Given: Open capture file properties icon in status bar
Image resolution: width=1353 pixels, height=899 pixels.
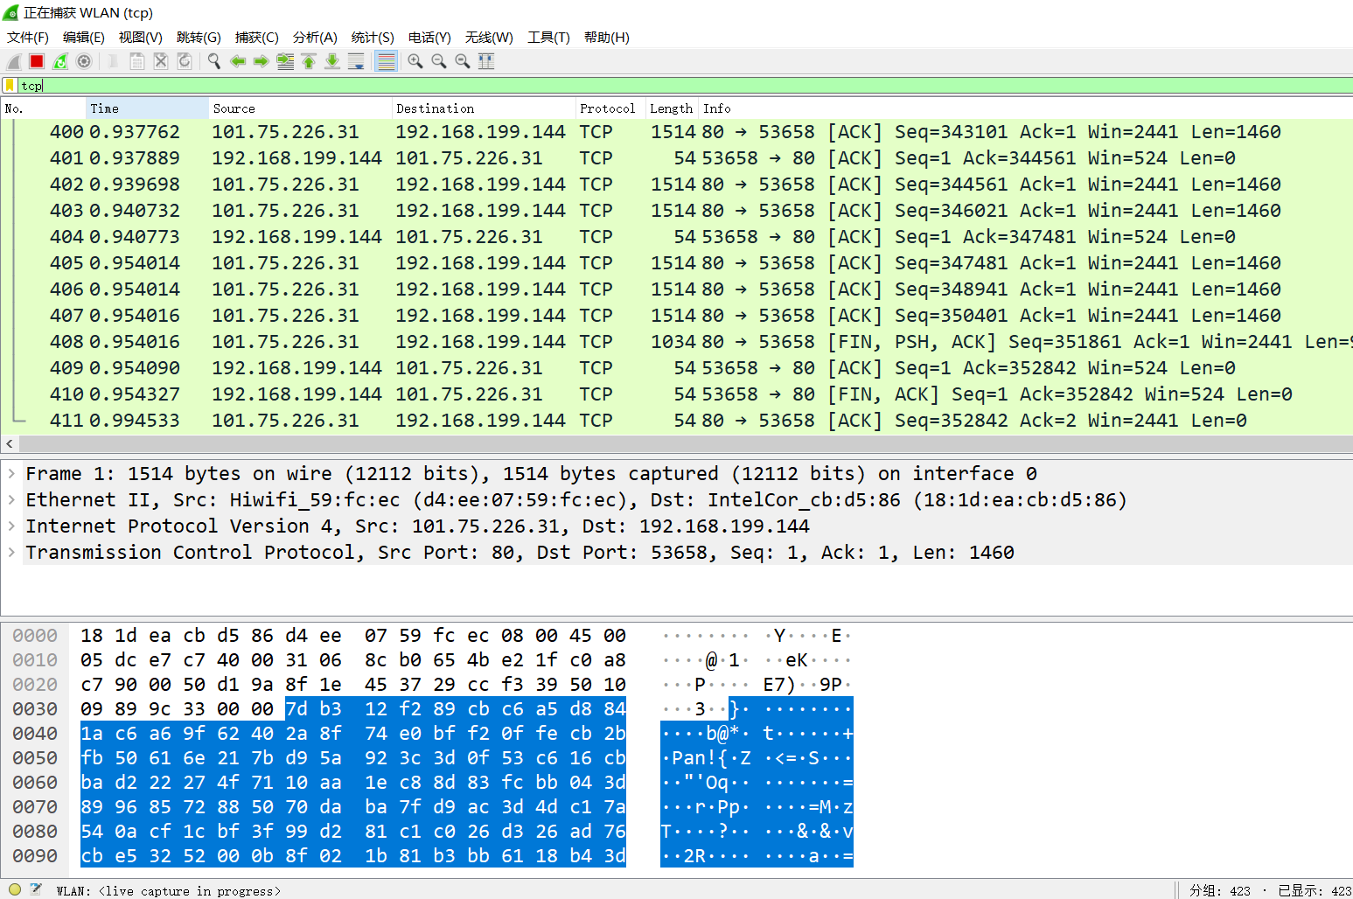Looking at the screenshot, I should (36, 889).
